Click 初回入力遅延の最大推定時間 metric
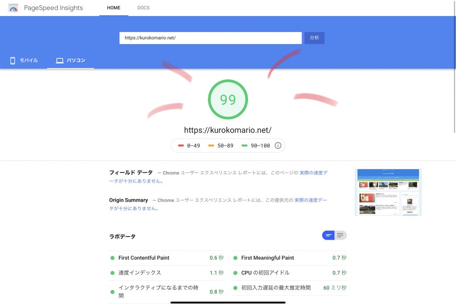 [289, 288]
